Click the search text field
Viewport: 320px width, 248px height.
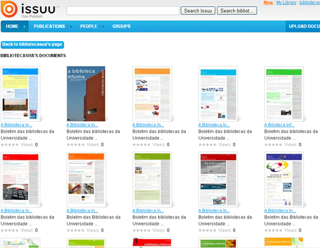[123, 11]
